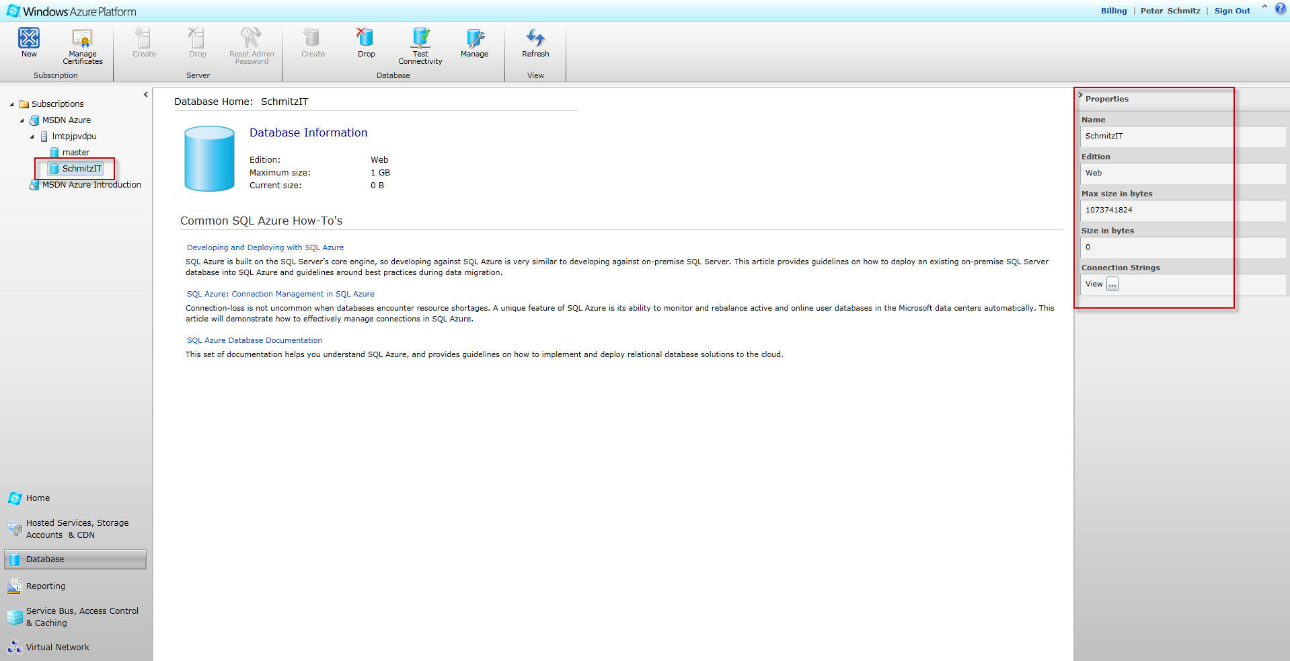
Task: Collapse the Subscriptions tree node
Action: 11,104
